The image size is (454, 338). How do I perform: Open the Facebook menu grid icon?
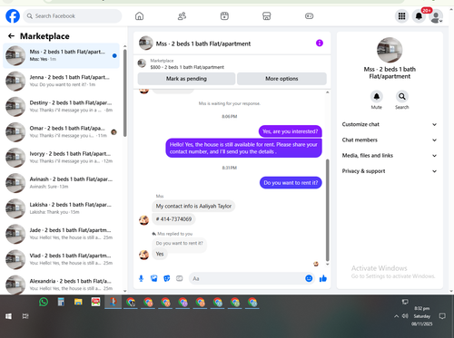[401, 16]
